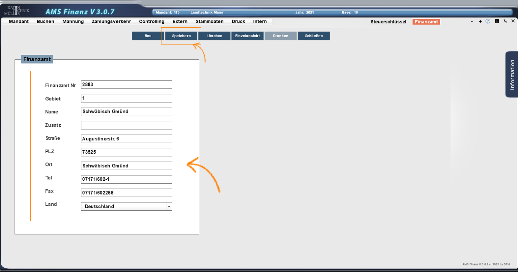Create a new record with Neu

[148, 36]
